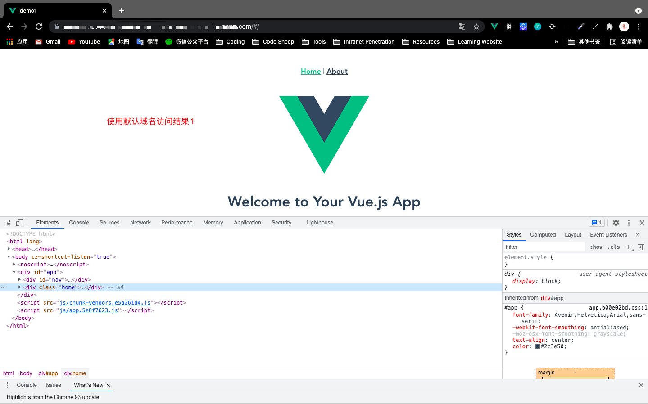Go back with the browser back arrow

click(x=10, y=27)
